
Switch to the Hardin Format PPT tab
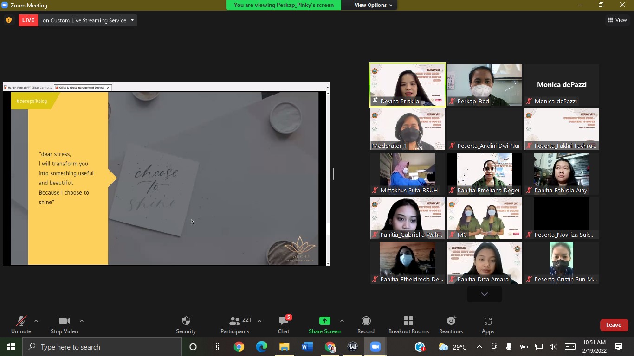pyautogui.click(x=28, y=87)
